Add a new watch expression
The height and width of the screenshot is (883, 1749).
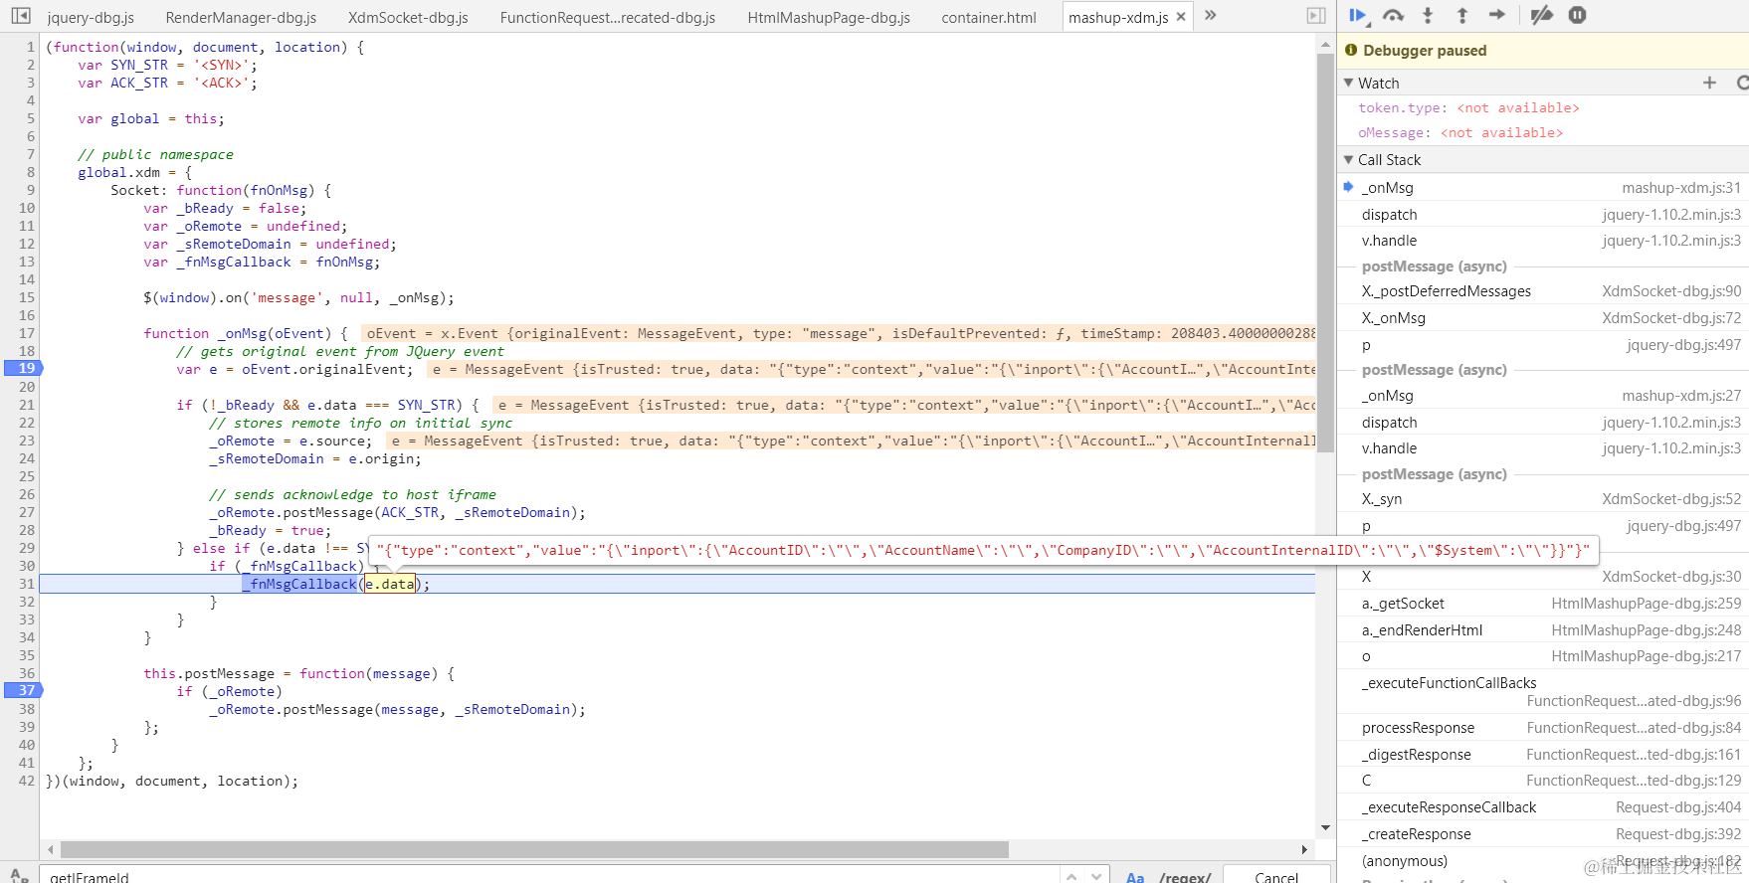[1709, 83]
